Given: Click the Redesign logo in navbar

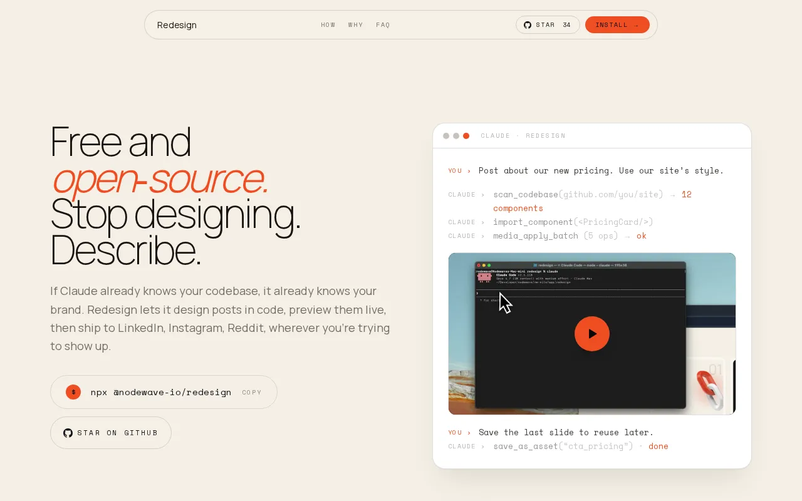Looking at the screenshot, I should [x=177, y=25].
